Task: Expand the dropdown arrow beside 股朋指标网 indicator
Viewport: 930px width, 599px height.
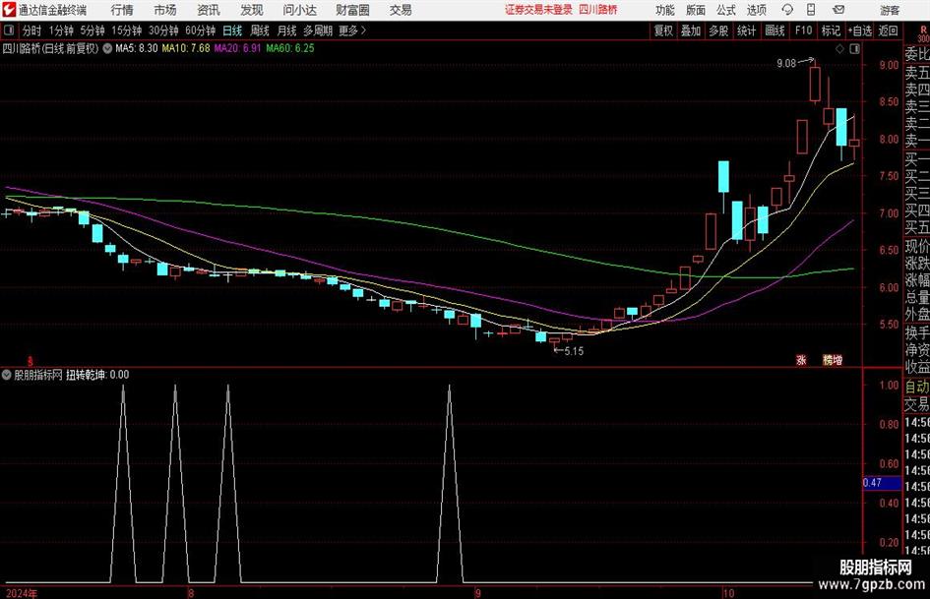Action: point(7,375)
